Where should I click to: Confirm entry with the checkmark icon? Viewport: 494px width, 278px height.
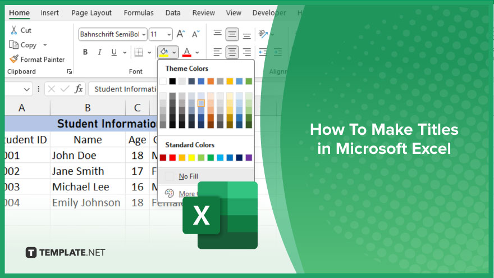coord(65,89)
